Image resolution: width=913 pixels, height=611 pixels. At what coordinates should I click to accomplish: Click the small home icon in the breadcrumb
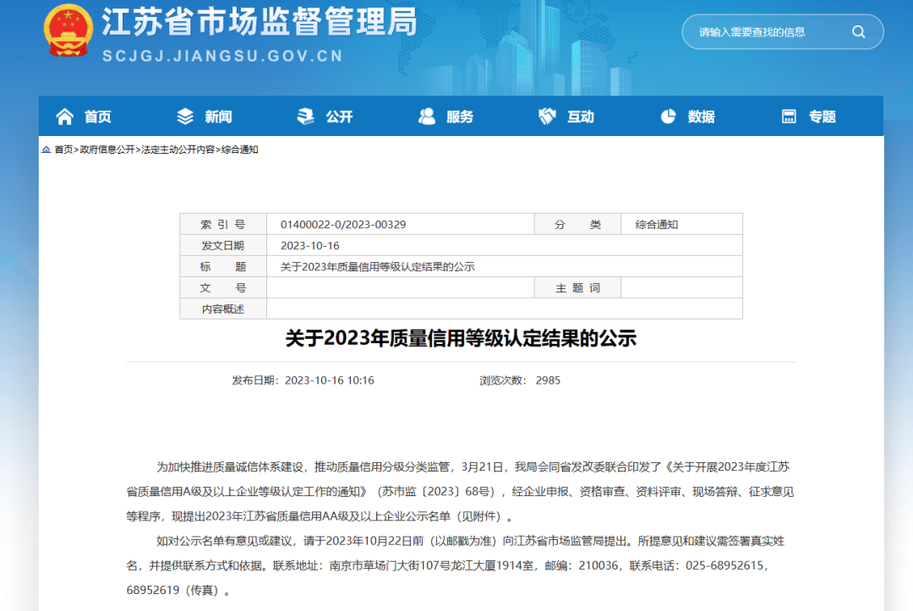(x=46, y=150)
